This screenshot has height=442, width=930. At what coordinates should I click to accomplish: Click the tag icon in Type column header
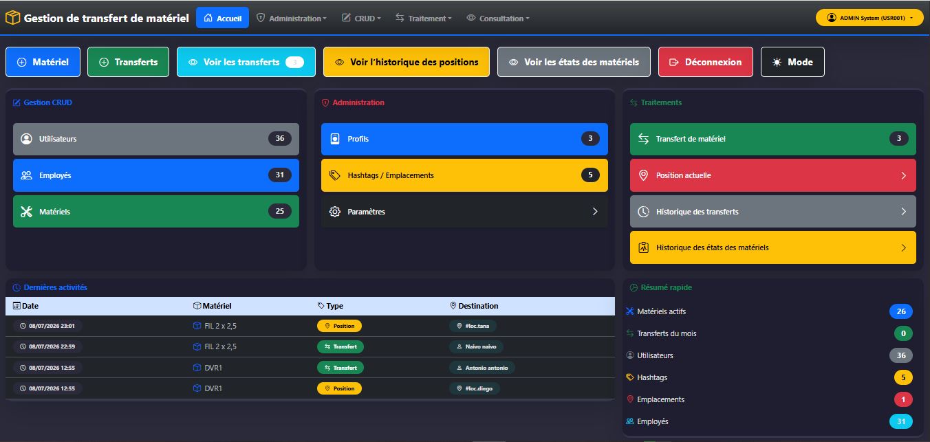point(321,306)
